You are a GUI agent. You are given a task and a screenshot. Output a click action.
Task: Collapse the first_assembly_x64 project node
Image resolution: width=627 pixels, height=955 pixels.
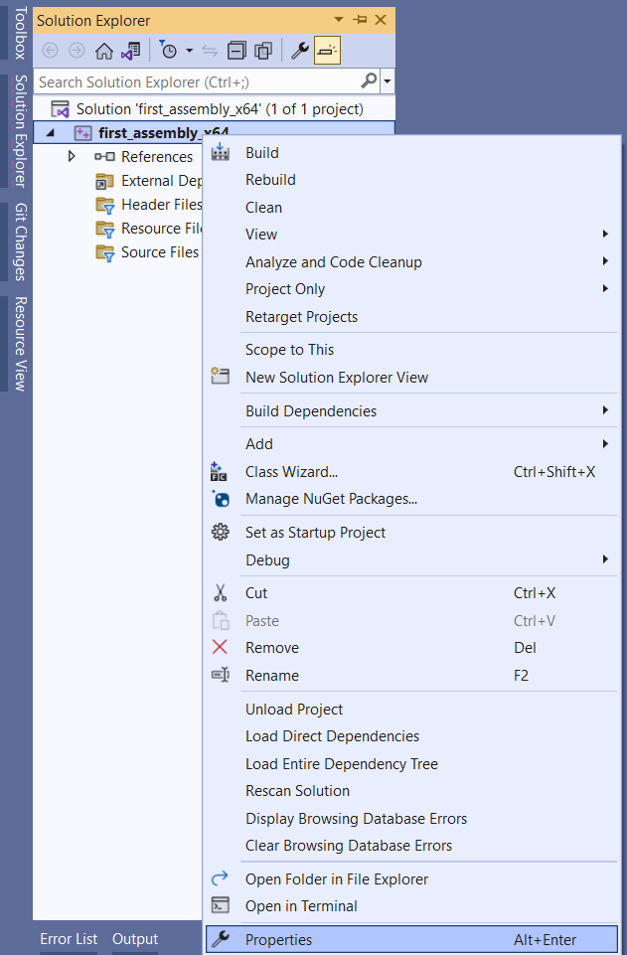51,133
